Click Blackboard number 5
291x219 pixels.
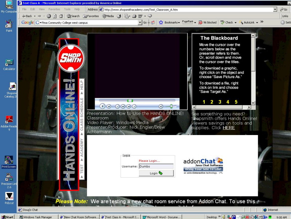[x=236, y=102]
